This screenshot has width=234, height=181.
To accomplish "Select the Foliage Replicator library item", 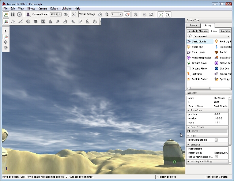I will click(201, 57).
